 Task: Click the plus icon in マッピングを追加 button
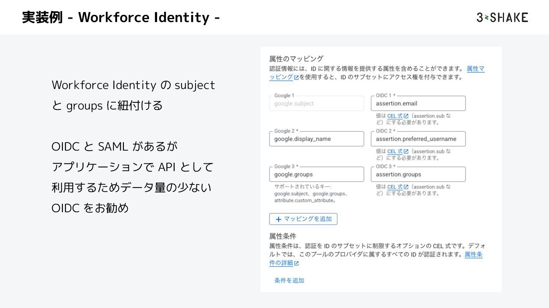(278, 219)
